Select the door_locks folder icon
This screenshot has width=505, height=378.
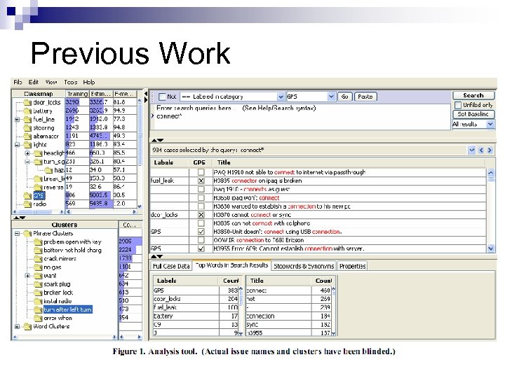(x=27, y=102)
